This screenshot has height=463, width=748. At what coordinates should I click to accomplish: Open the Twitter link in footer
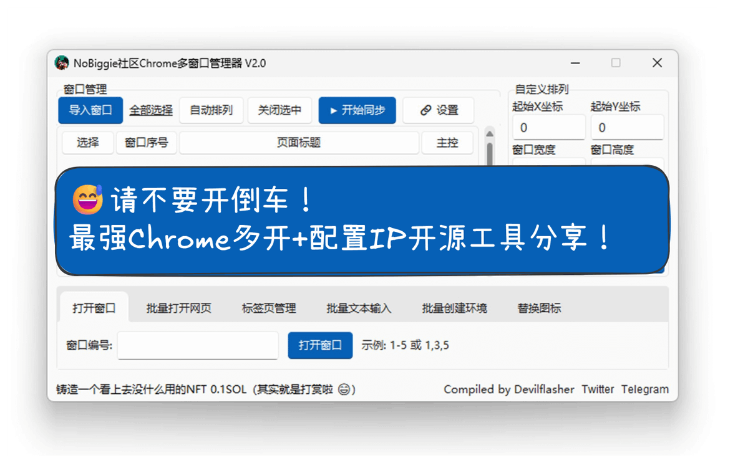[x=598, y=389]
